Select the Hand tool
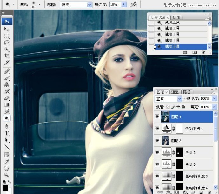The height and width of the screenshot is (194, 219). coord(6,168)
